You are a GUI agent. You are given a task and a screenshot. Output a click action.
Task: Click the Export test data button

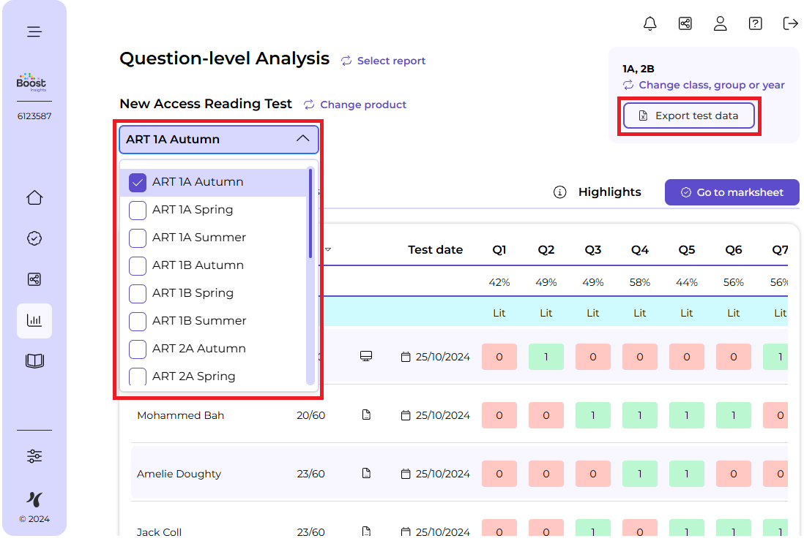click(x=688, y=116)
